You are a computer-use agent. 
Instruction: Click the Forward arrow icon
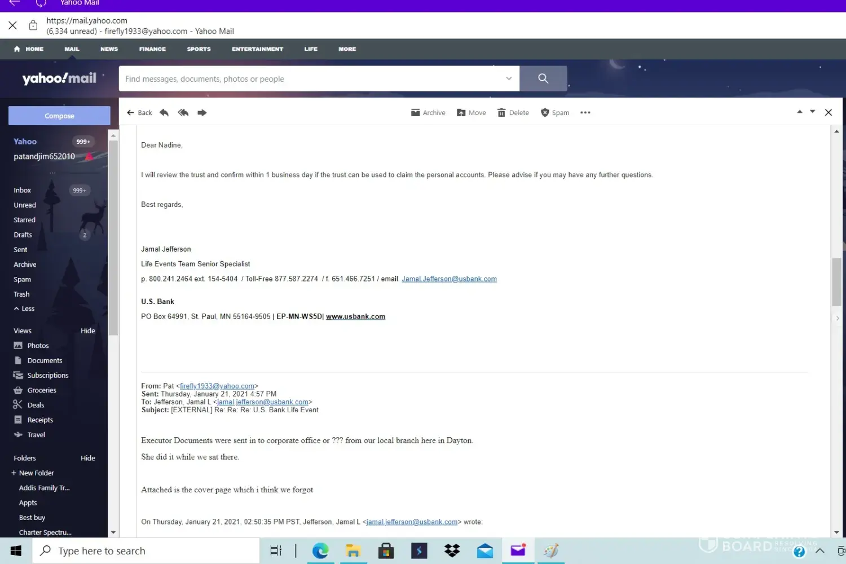click(202, 113)
